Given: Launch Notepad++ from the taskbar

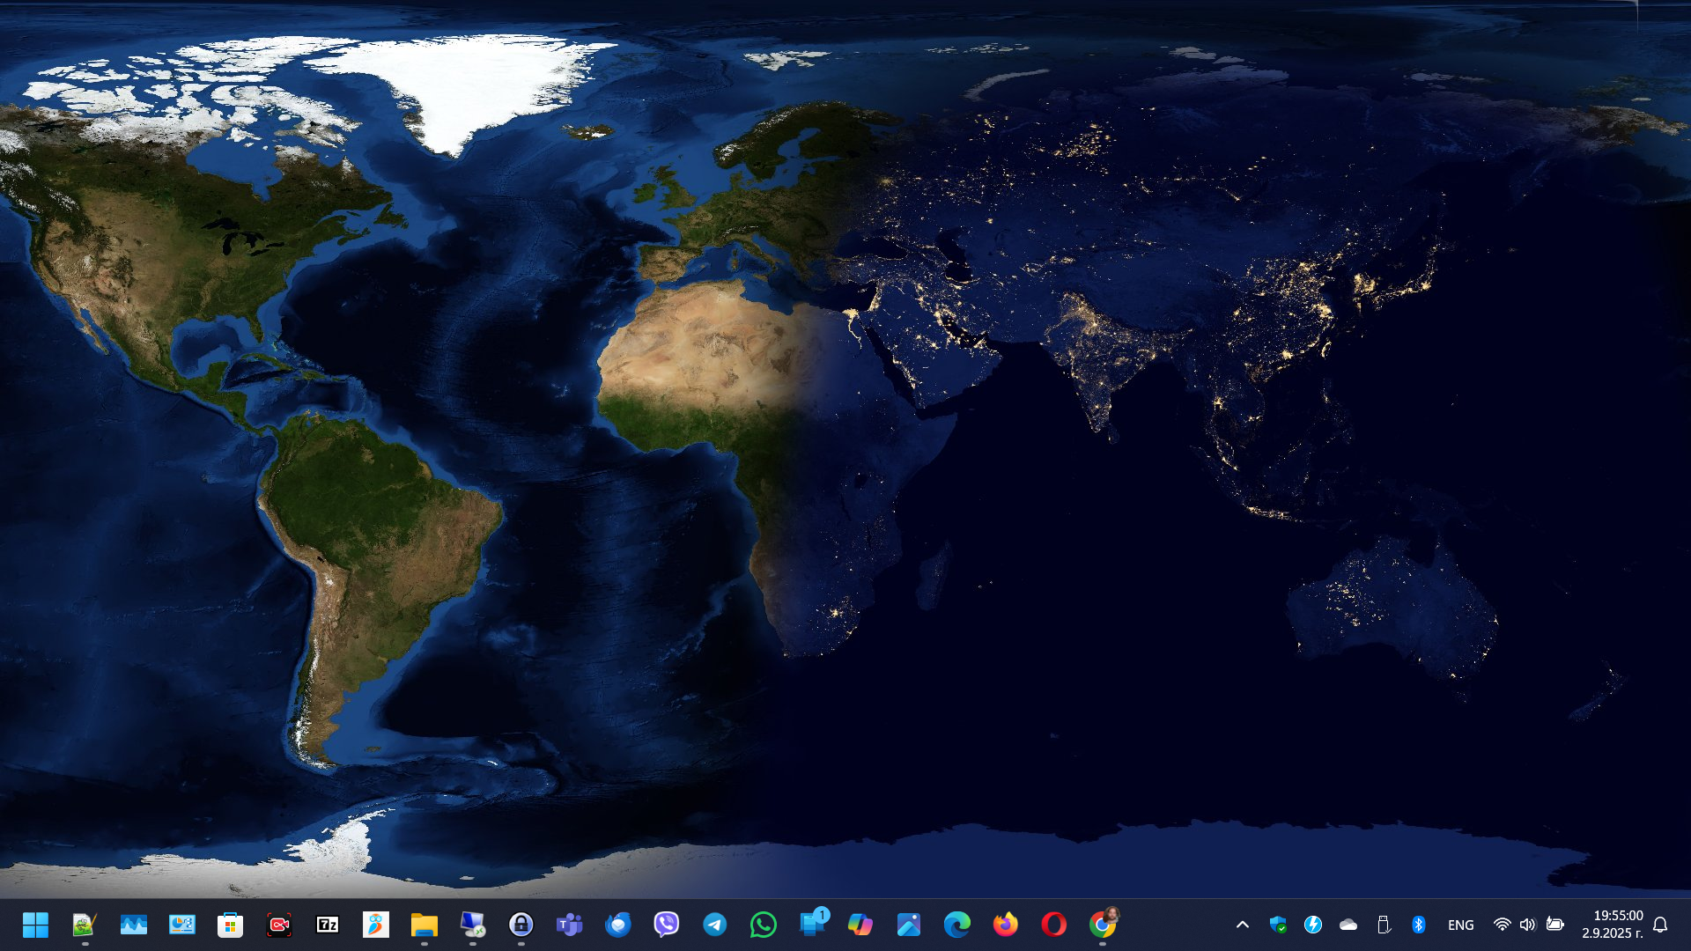Looking at the screenshot, I should pyautogui.click(x=85, y=925).
